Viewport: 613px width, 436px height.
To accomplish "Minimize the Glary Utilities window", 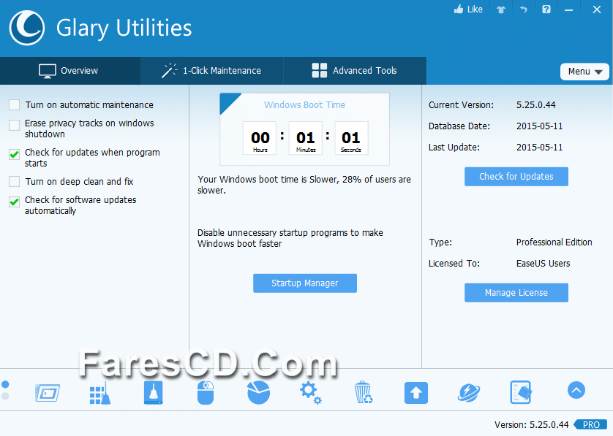I will tap(569, 9).
